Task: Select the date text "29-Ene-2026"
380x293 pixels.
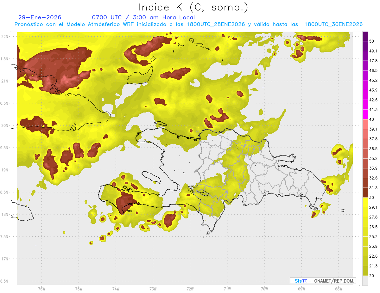Action: coord(40,17)
